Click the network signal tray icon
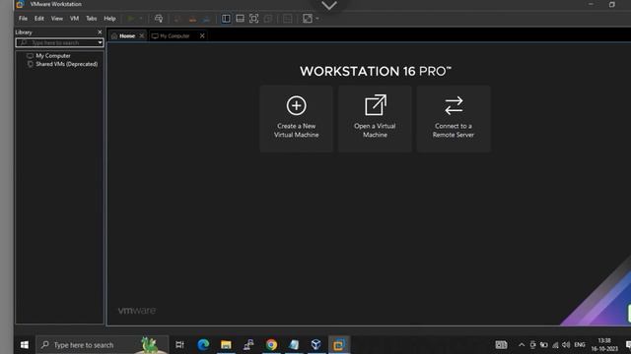The width and height of the screenshot is (631, 354). point(555,345)
